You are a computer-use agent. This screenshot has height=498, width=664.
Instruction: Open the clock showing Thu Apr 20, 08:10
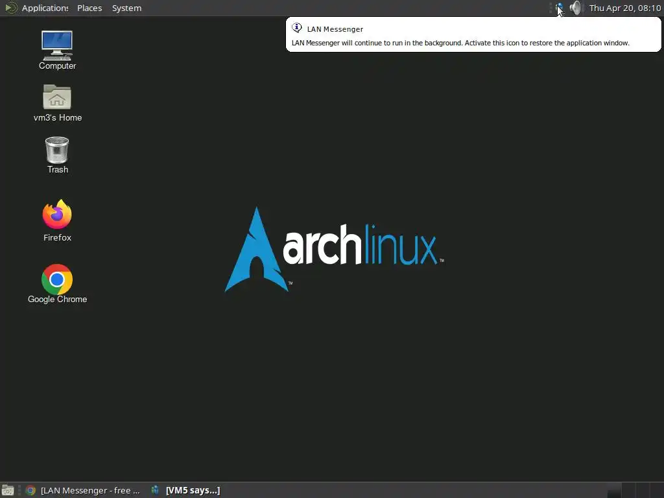point(624,8)
